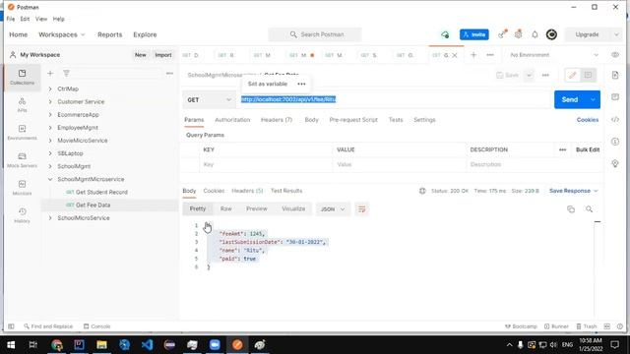The image size is (630, 354).
Task: Open the Console in status bar
Action: [x=96, y=326]
